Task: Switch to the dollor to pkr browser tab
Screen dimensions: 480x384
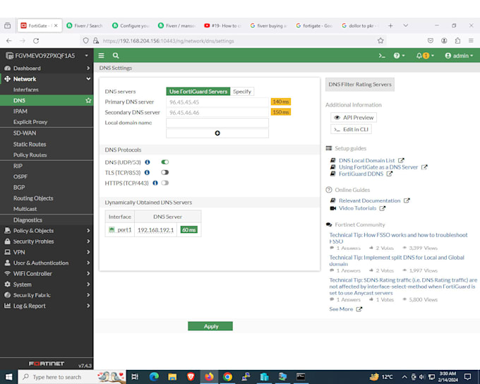Action: coord(360,25)
